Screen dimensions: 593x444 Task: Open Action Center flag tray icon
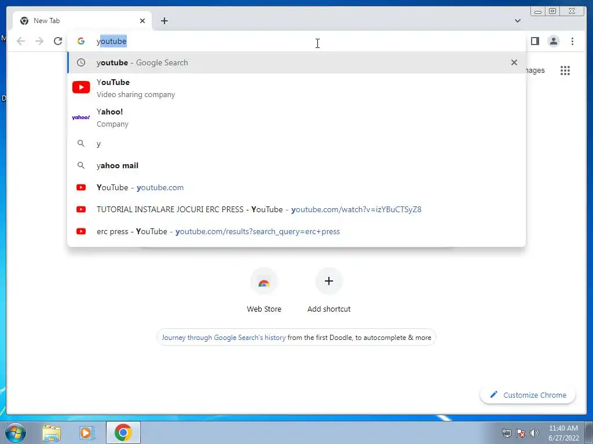click(521, 433)
